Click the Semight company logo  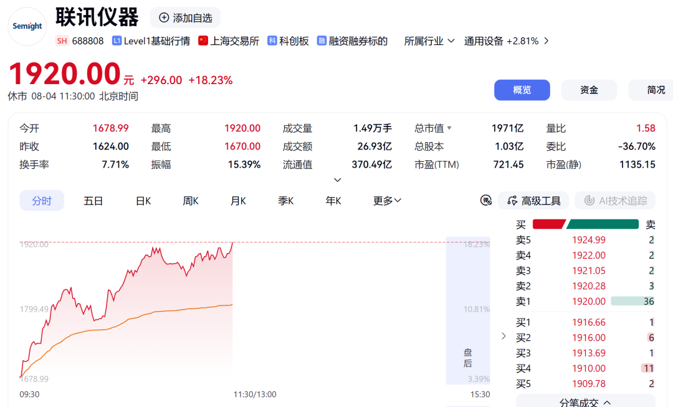pos(27,26)
